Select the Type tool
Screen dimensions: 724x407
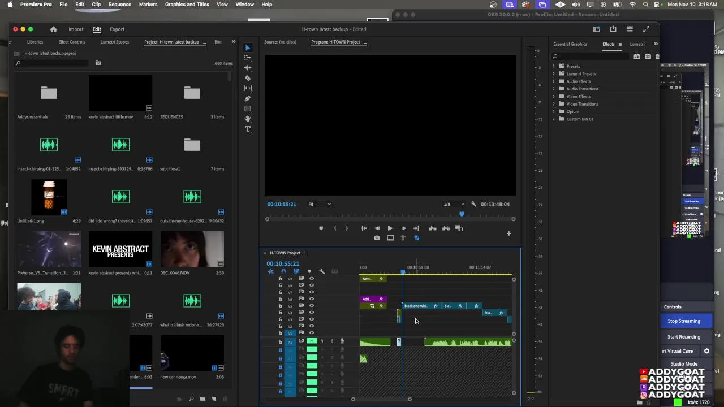[x=248, y=129]
